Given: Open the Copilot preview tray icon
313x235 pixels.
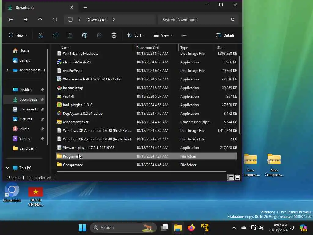Looking at the screenshot, I should point(303,228).
